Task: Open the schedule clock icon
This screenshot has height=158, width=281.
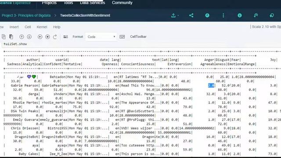Action: coord(207,15)
